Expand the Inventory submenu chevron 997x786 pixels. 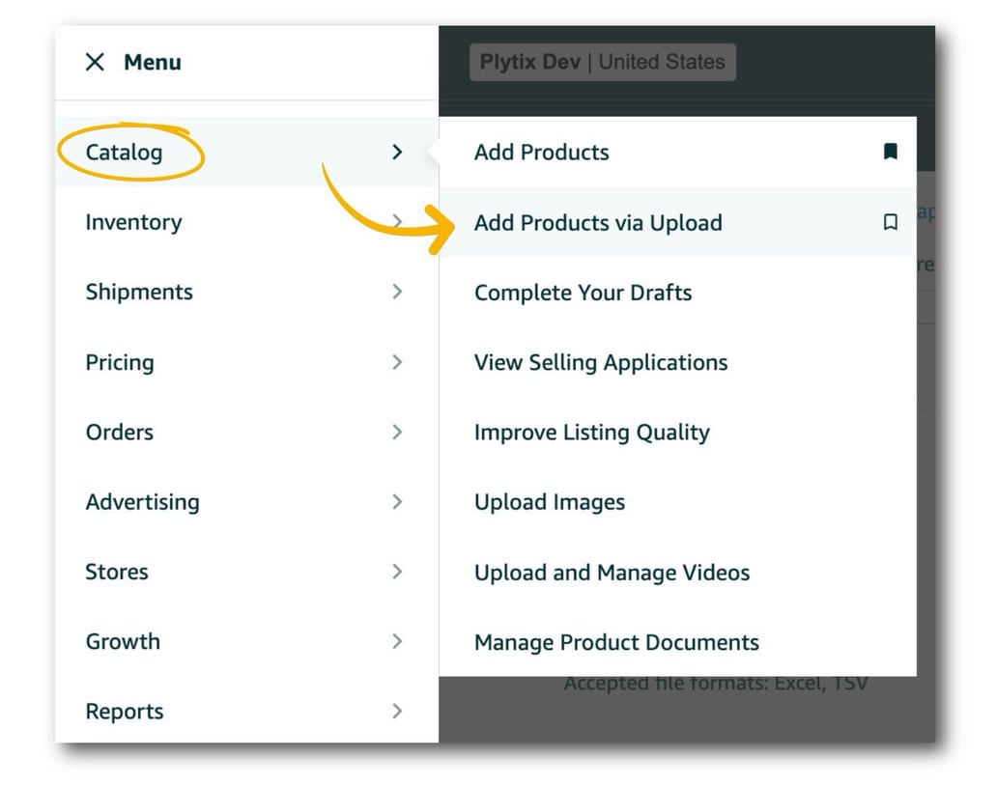397,222
